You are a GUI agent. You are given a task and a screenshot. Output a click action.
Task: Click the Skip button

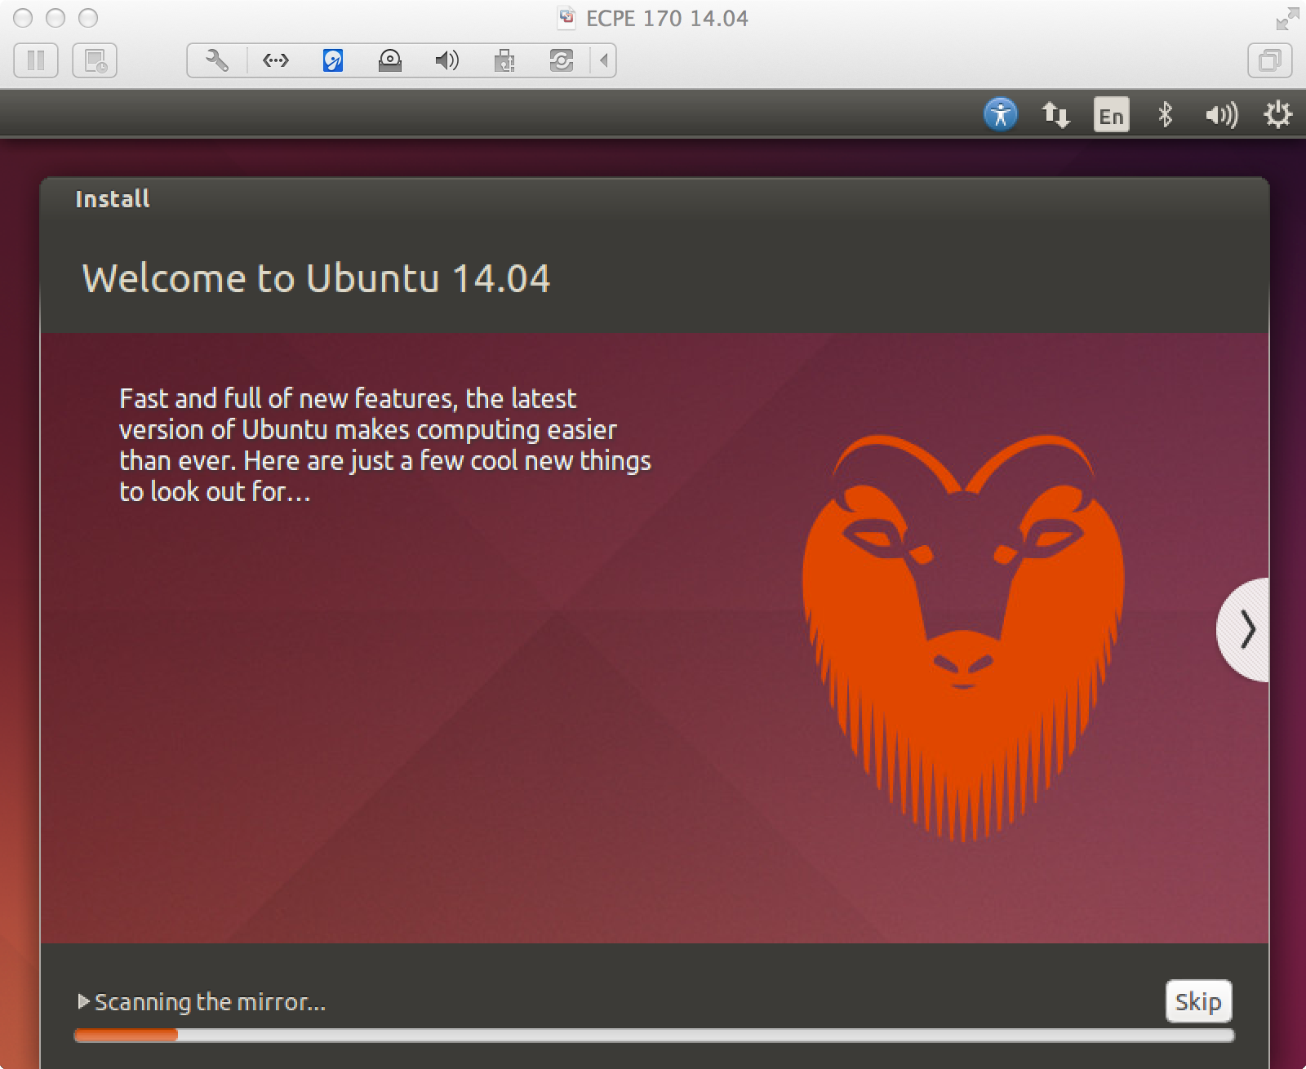click(x=1198, y=1001)
